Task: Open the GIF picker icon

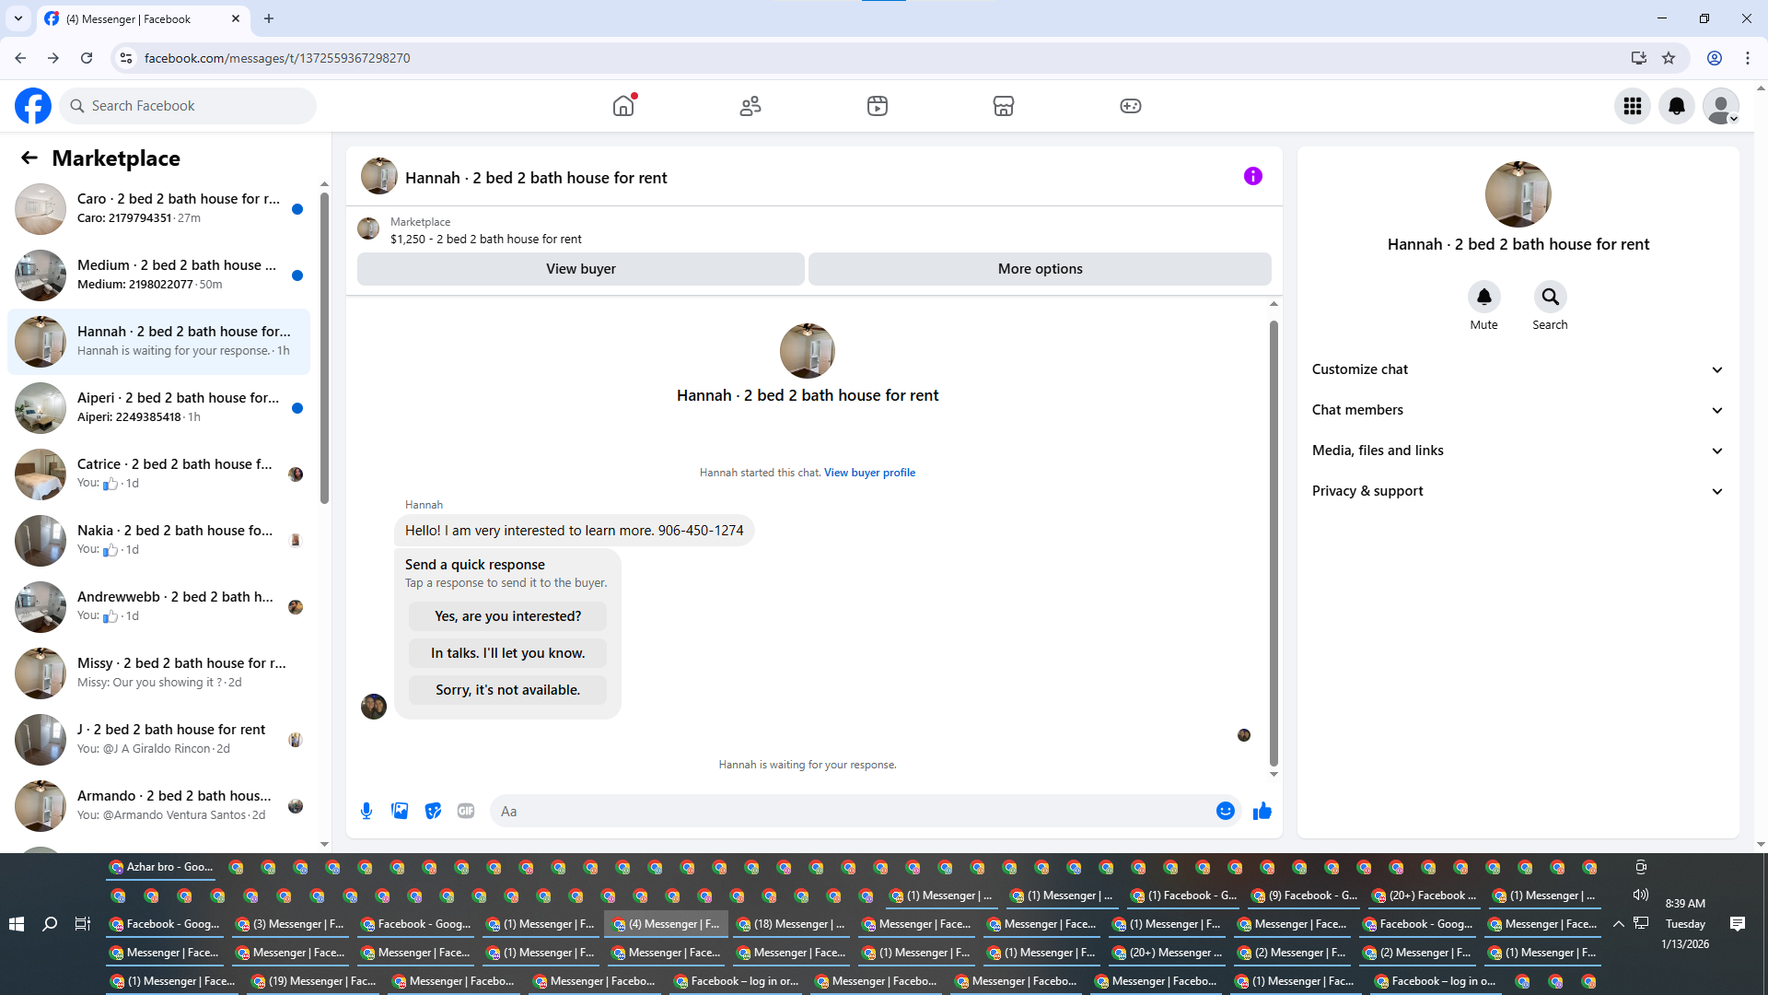Action: 466,811
